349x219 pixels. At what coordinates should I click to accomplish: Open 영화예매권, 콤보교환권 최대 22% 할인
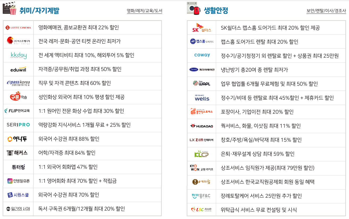[79, 27]
